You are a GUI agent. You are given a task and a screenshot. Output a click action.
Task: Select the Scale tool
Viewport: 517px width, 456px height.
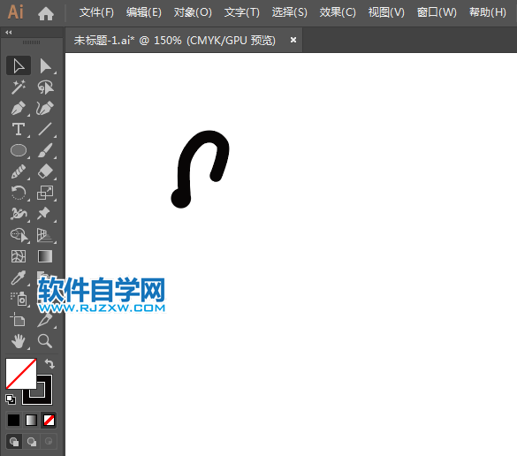45,193
